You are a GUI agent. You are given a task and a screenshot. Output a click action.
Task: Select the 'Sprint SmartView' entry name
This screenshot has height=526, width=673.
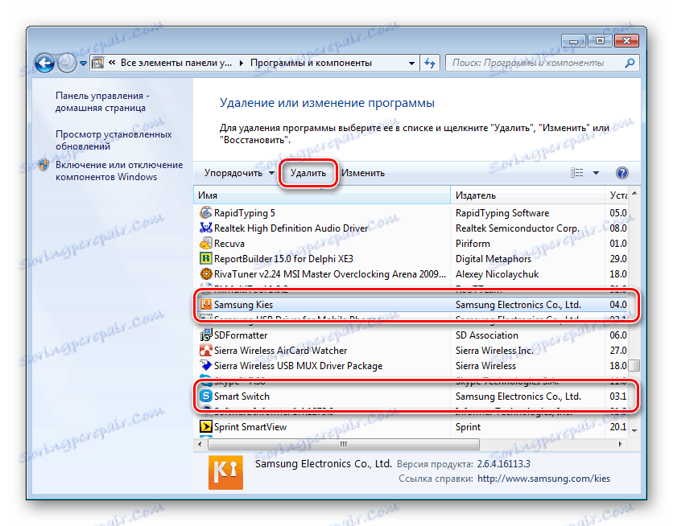click(x=250, y=427)
